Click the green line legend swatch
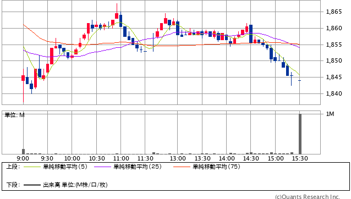This screenshot has height=199, width=351. coord(32,167)
